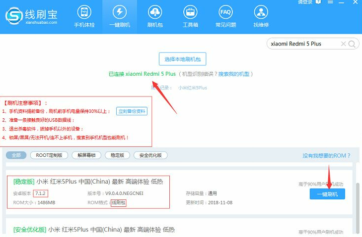Click the search magnifier icon
The image size is (362, 237).
coord(352,44)
